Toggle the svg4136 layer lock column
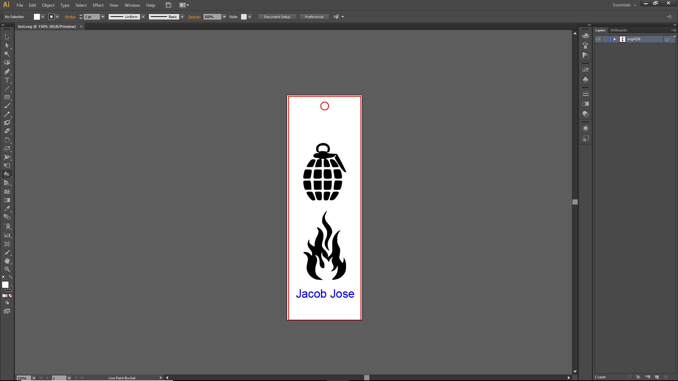 point(606,39)
